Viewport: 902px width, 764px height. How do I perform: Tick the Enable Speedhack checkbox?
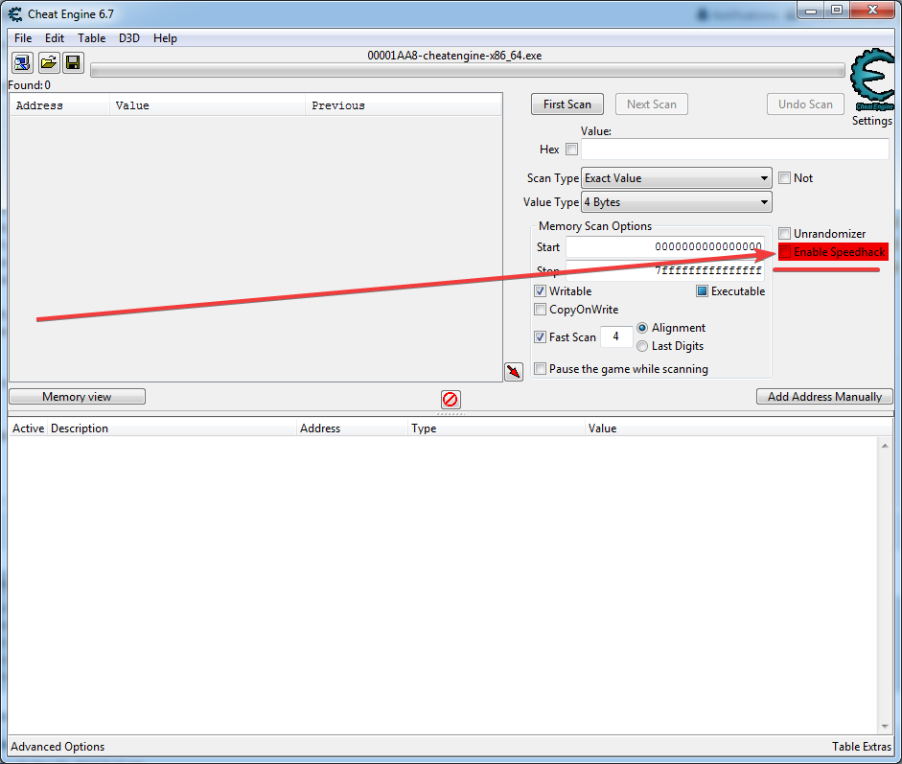tap(784, 251)
